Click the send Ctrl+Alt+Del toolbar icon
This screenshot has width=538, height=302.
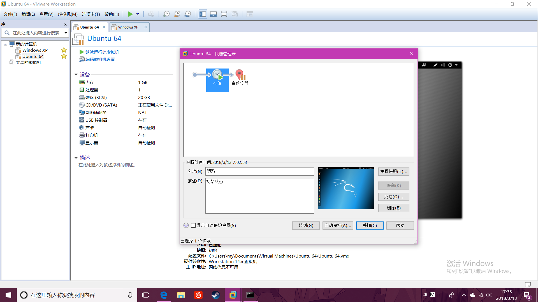(151, 14)
